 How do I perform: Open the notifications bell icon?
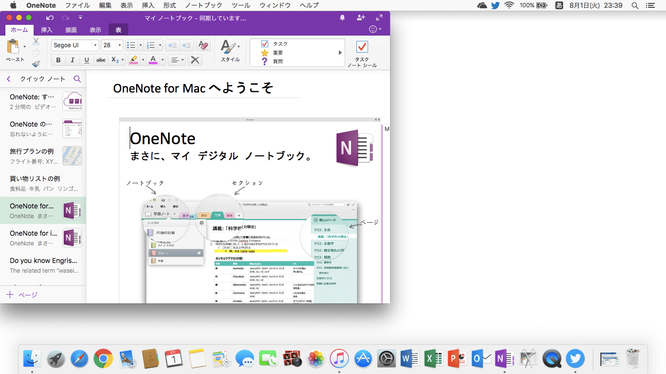tap(342, 18)
